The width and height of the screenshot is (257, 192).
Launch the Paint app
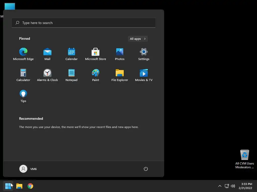[x=96, y=75]
